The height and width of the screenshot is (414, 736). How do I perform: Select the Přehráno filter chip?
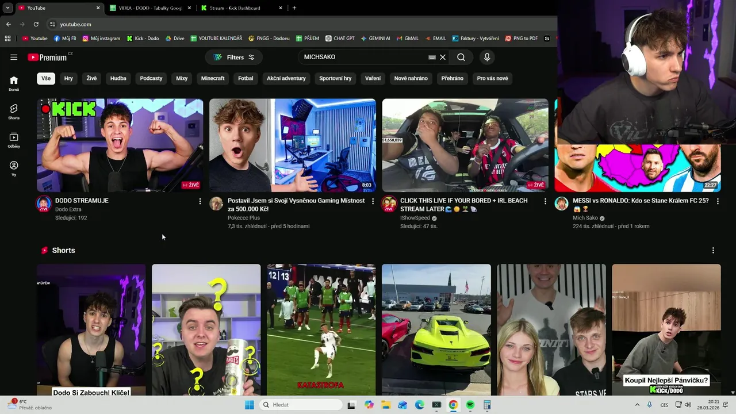452,78
